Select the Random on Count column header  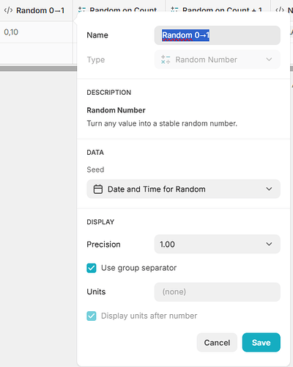pos(119,7)
